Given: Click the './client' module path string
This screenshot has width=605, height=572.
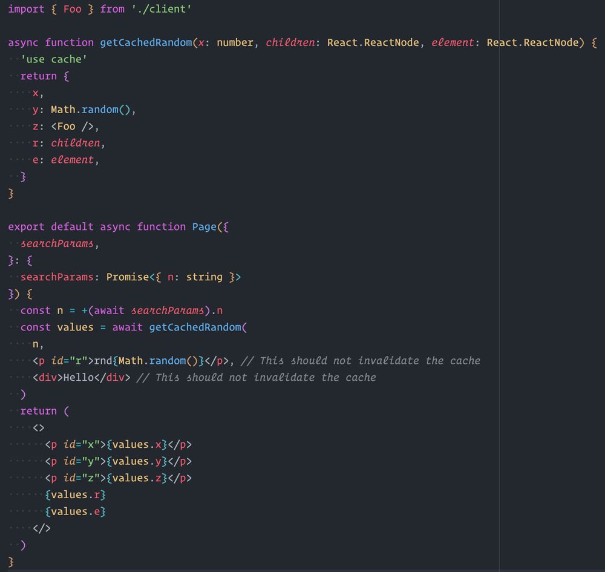Looking at the screenshot, I should [162, 9].
